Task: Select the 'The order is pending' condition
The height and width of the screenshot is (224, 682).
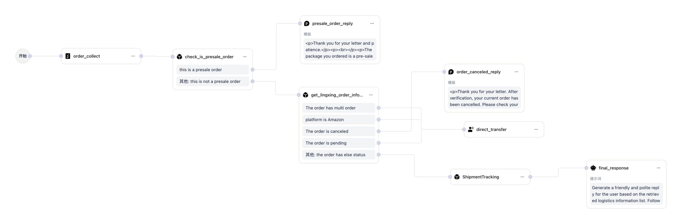Action: tap(338, 143)
